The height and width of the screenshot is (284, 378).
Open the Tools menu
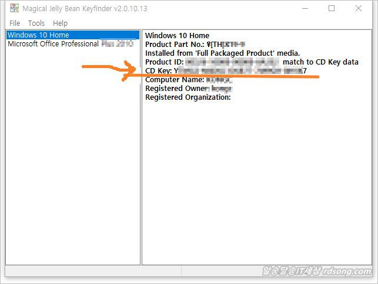tap(36, 23)
